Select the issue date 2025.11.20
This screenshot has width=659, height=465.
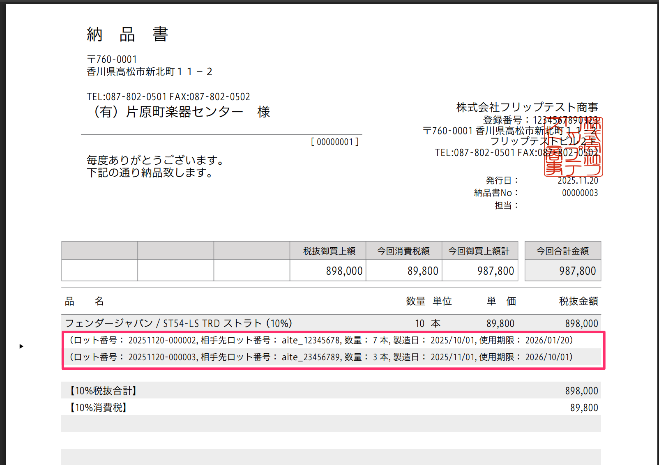[578, 181]
